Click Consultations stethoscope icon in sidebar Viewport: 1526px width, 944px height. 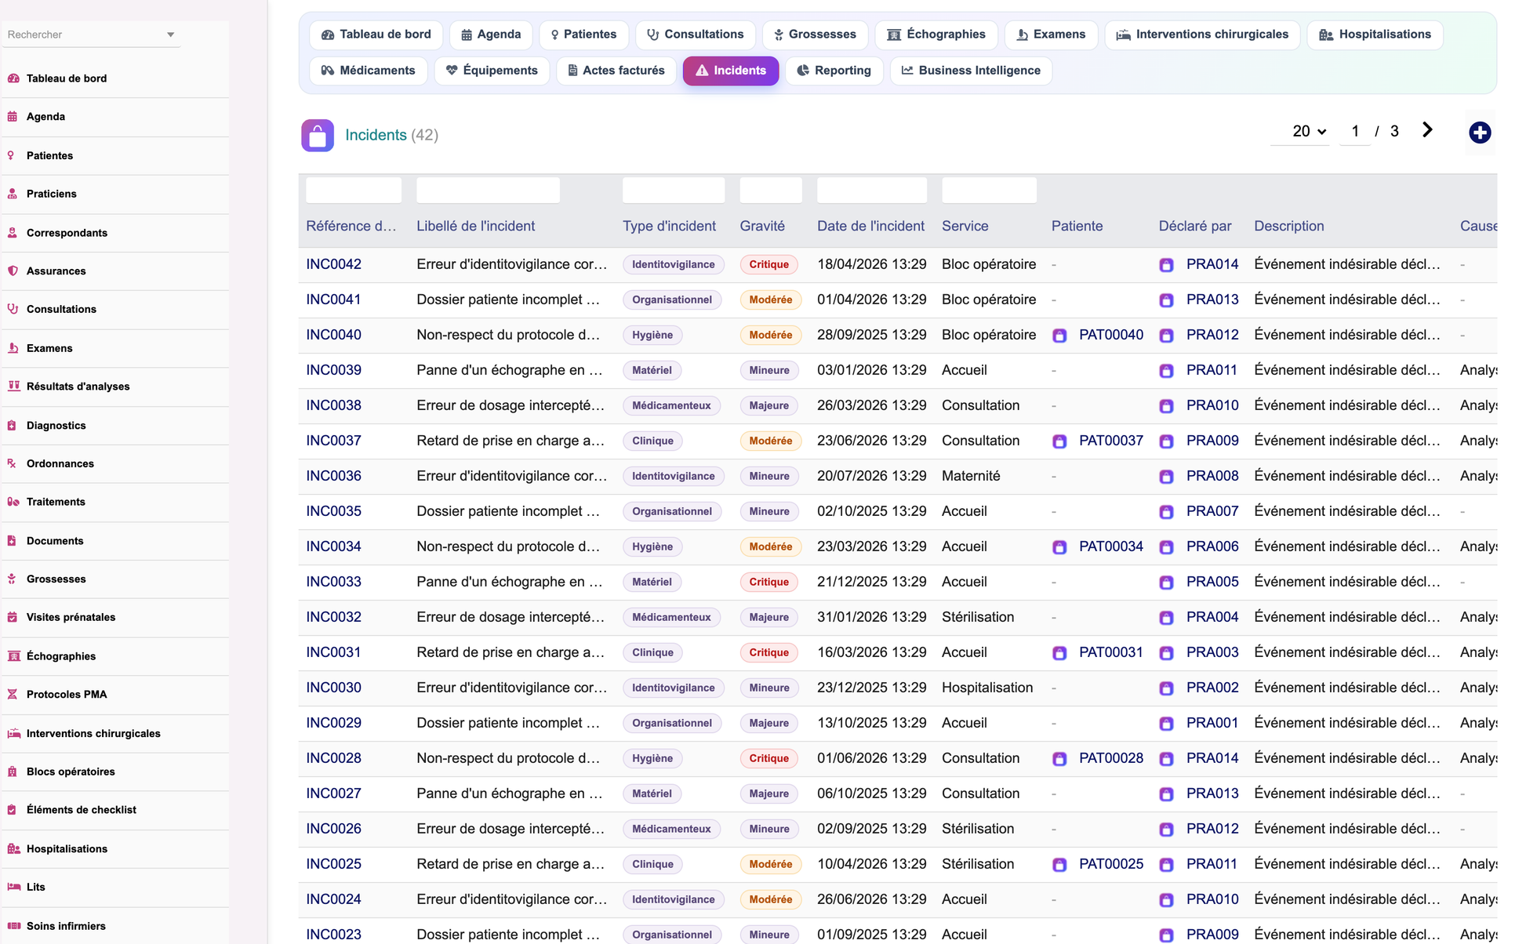coord(13,309)
